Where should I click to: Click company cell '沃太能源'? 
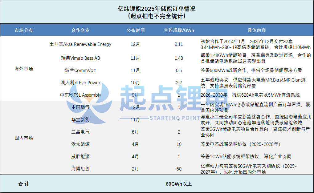click(x=80, y=144)
